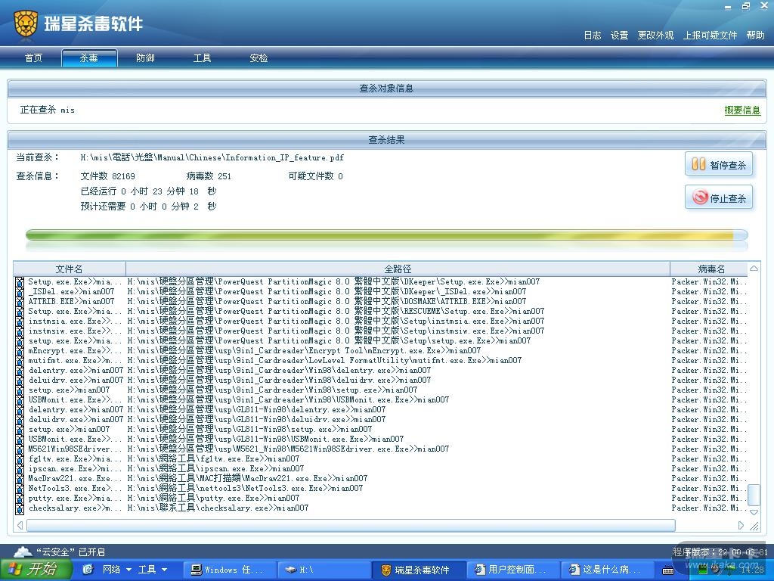
Task: Click the horizontal scroll-left arrow
Action: 20,525
